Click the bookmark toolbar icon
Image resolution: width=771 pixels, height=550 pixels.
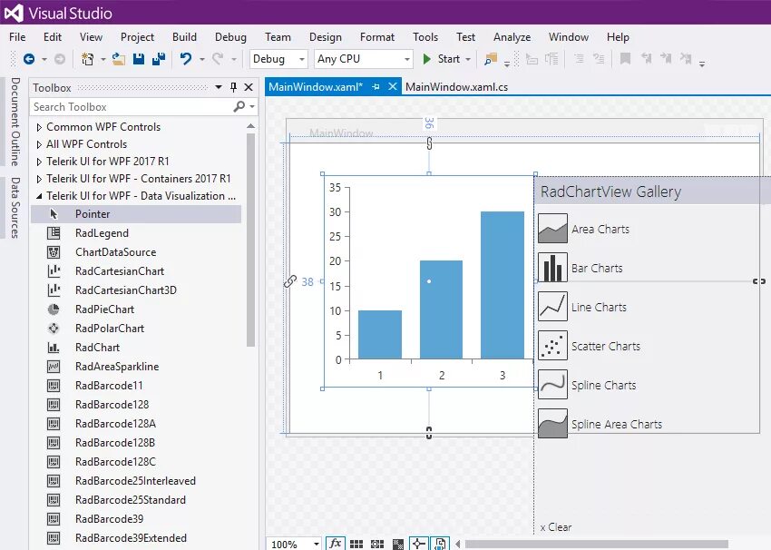point(625,59)
